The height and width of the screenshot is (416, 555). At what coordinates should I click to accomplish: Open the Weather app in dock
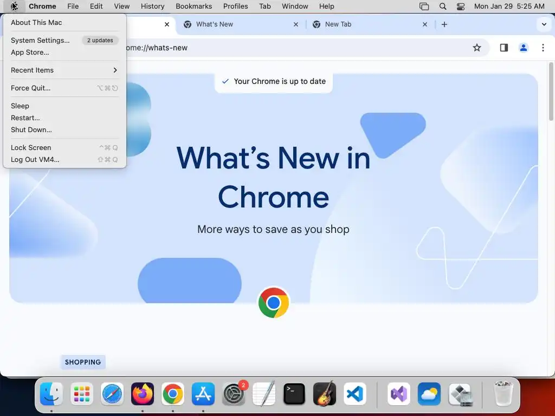429,394
